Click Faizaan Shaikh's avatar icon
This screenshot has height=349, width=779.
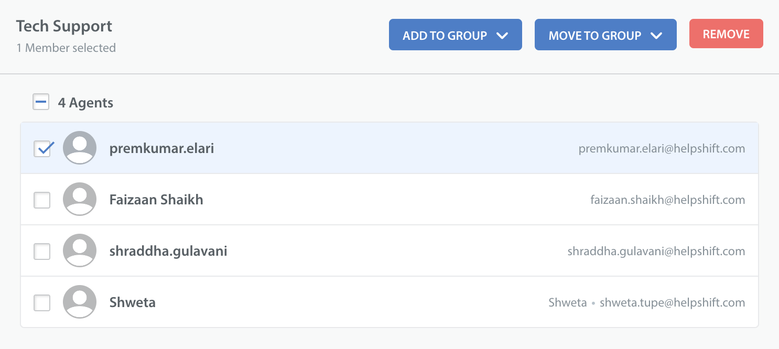[x=80, y=199]
